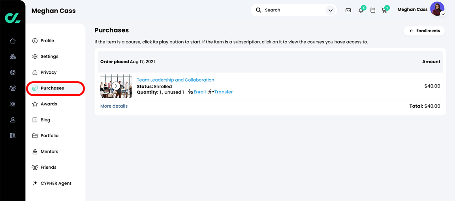Open the messages envelope icon

tap(348, 10)
